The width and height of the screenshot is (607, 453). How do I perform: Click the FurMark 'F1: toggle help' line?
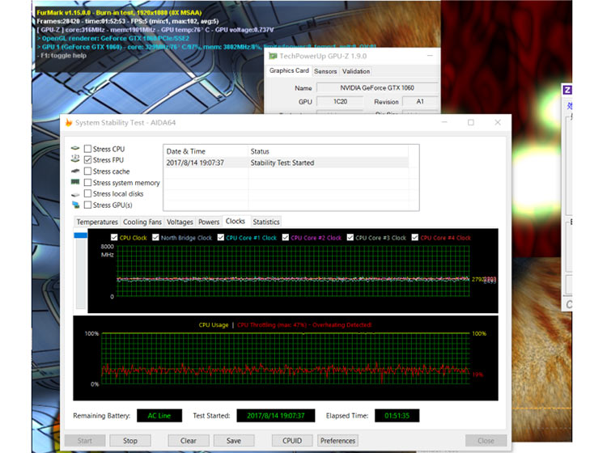tap(62, 56)
